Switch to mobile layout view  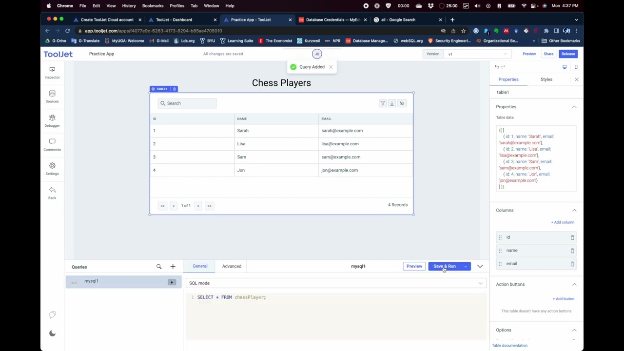576,67
